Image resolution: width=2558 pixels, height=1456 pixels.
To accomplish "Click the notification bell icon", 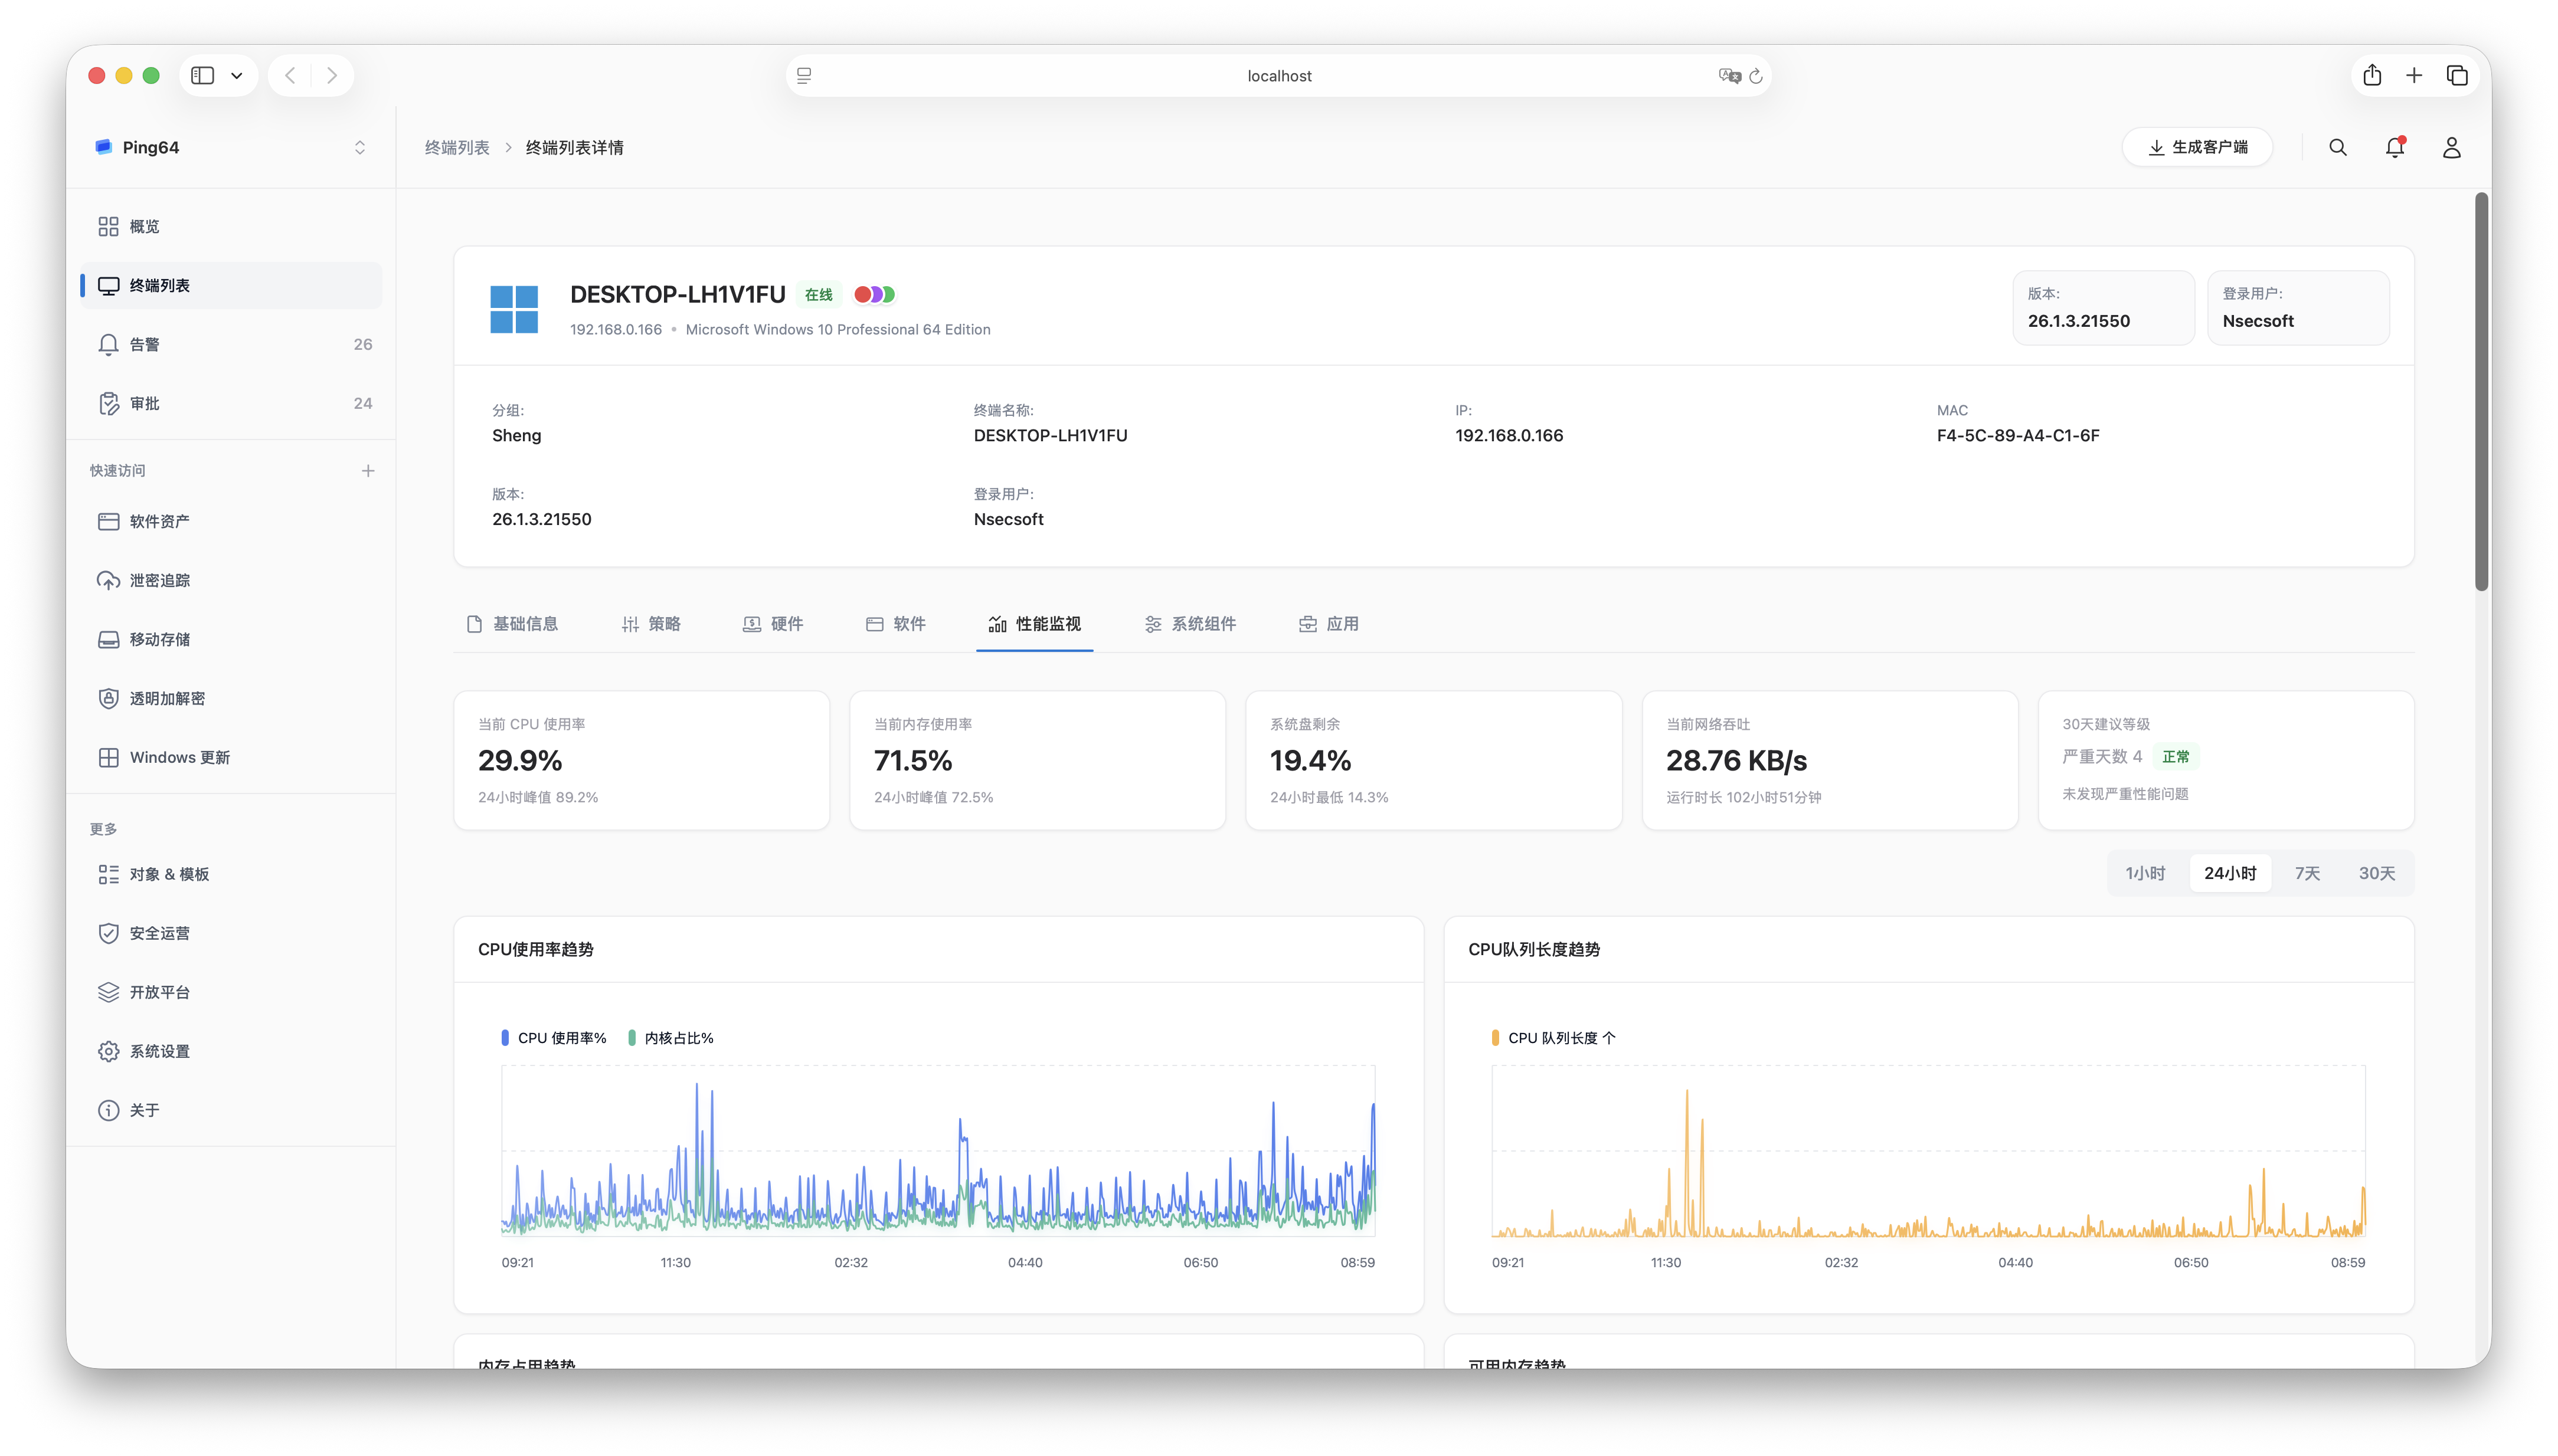I will point(2394,148).
